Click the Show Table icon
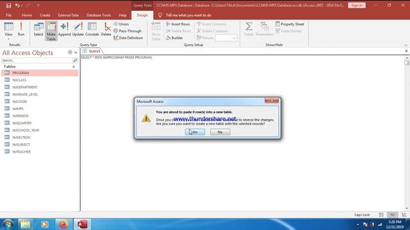Screen dimensions: 410x230 [x=156, y=31]
